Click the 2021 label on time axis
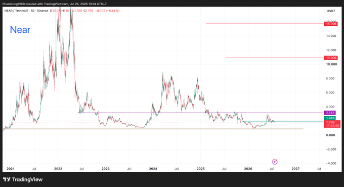This screenshot has height=187, width=344. click(x=11, y=169)
